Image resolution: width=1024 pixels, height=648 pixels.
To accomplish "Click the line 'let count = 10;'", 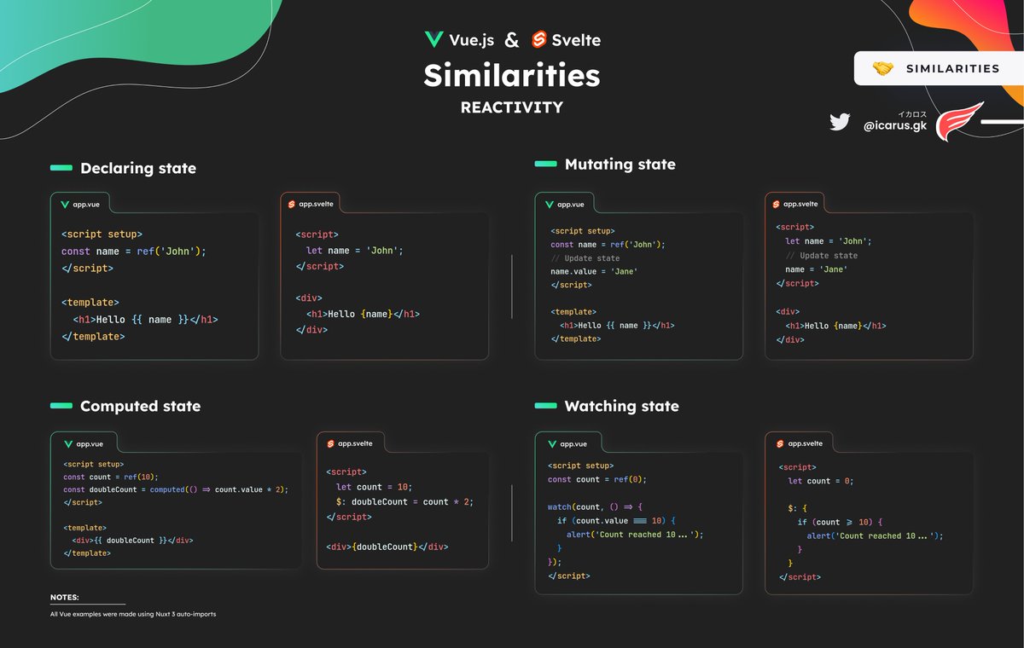I will [375, 487].
